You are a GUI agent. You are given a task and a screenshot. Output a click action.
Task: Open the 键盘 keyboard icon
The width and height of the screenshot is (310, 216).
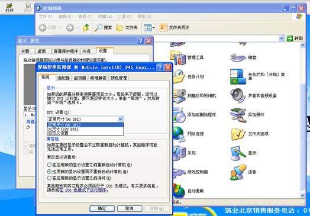click(238, 57)
